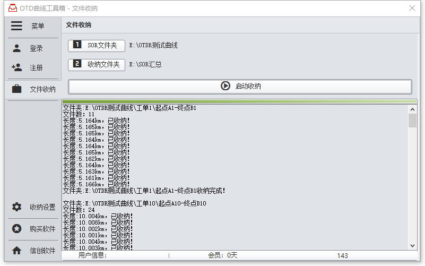Click the login person icon

pyautogui.click(x=16, y=48)
